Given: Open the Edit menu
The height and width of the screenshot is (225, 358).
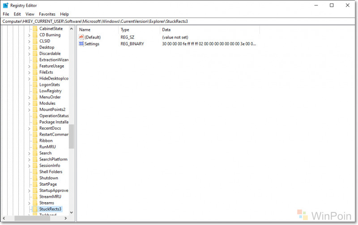Looking at the screenshot, I should [17, 14].
